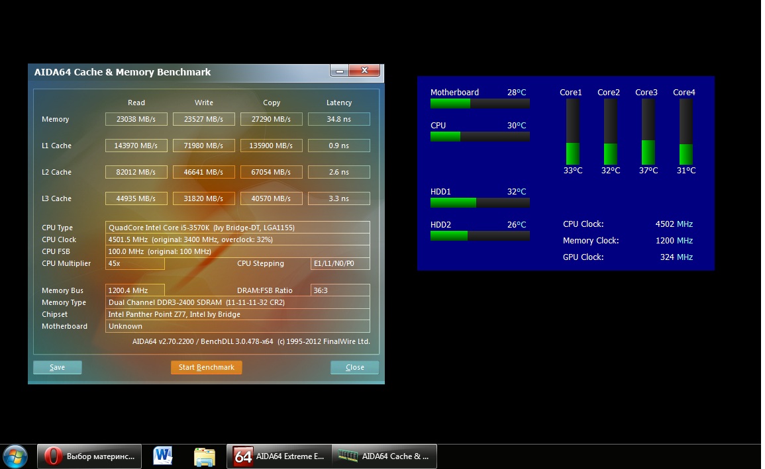Click the CPU Multiplier 45x field
The width and height of the screenshot is (765, 469).
pos(135,263)
